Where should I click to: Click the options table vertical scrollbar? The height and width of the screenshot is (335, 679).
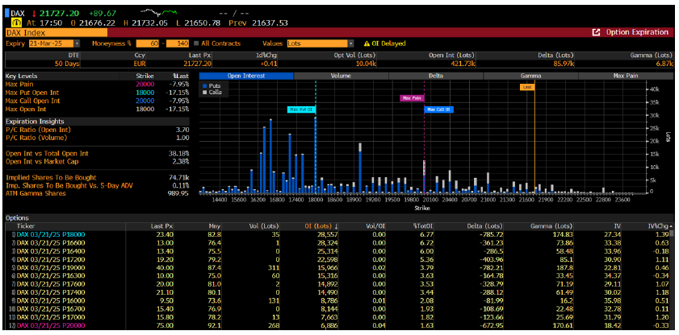[x=672, y=279]
